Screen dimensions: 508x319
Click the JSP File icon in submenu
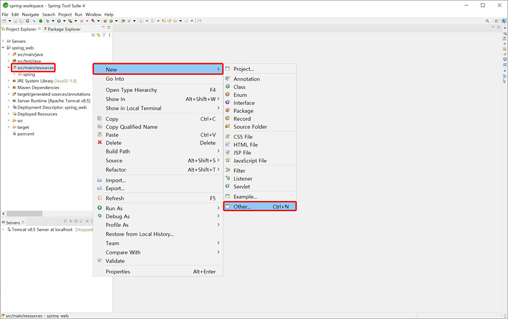point(228,152)
